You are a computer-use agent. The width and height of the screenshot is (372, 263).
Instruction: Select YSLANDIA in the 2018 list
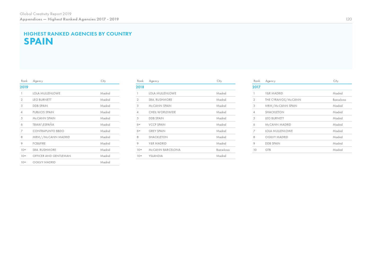156,156
